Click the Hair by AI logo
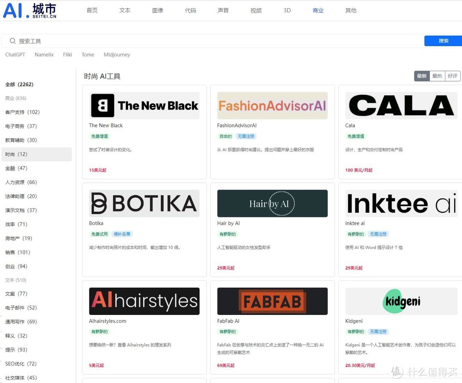The image size is (462, 383). [x=272, y=203]
